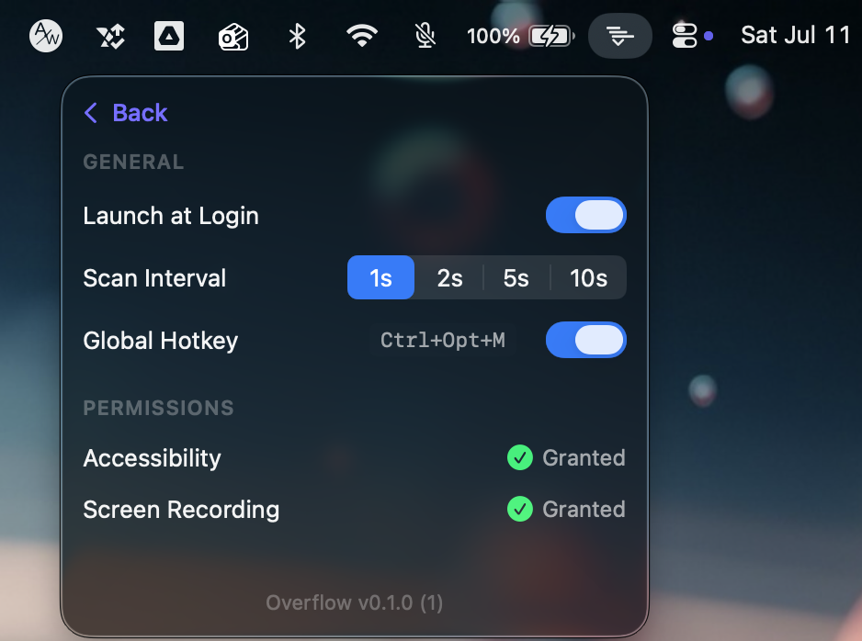Image resolution: width=862 pixels, height=641 pixels.
Task: Open the ActivityWatch menu bar icon
Action: pos(46,36)
